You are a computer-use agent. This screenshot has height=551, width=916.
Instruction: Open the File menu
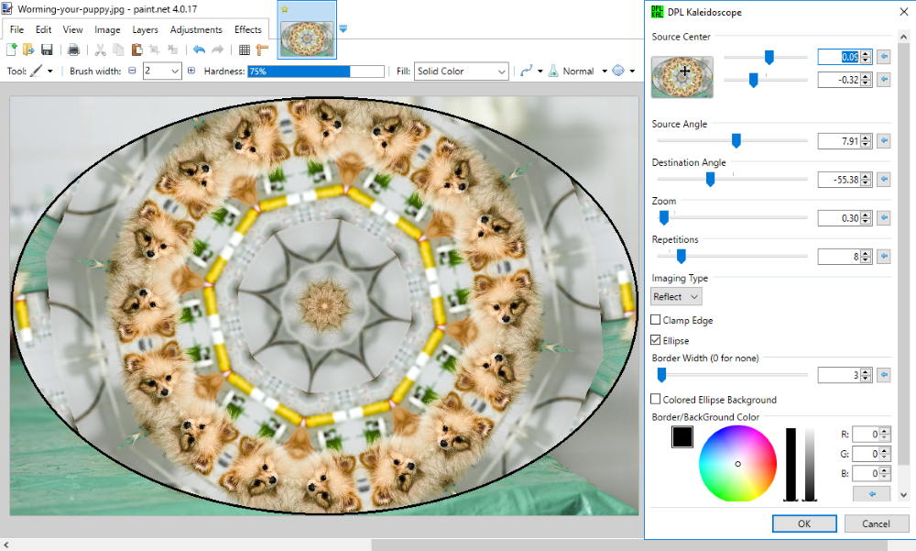[x=16, y=29]
